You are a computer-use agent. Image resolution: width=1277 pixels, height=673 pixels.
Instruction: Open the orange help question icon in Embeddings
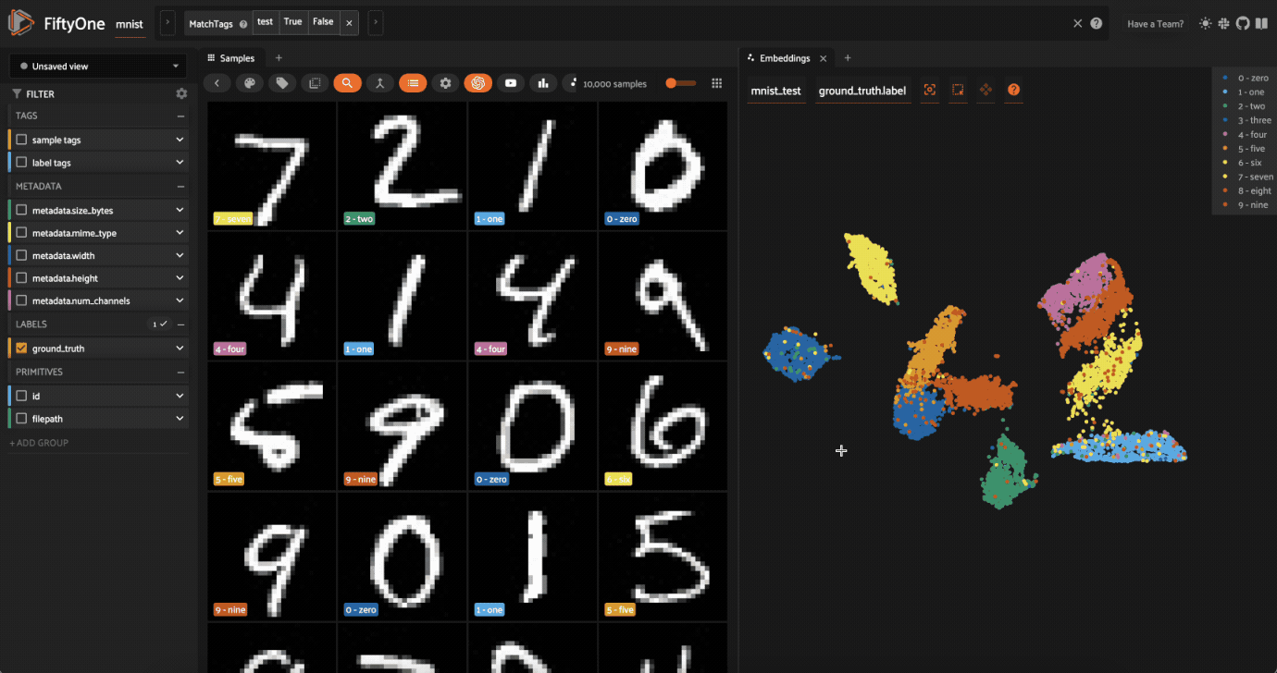pyautogui.click(x=1014, y=90)
